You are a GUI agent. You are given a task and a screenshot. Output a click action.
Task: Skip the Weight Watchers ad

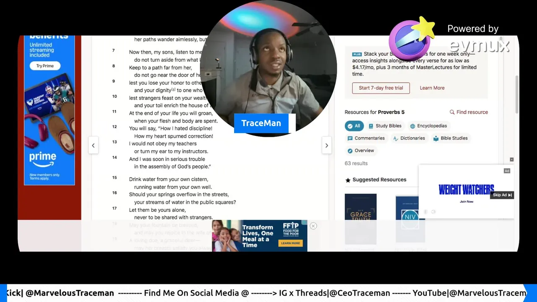[x=502, y=195]
